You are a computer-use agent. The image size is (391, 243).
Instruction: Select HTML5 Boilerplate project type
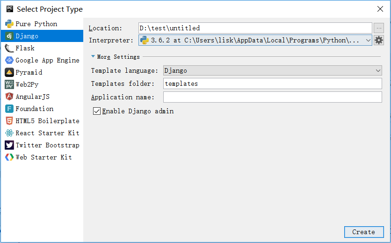tap(42, 121)
